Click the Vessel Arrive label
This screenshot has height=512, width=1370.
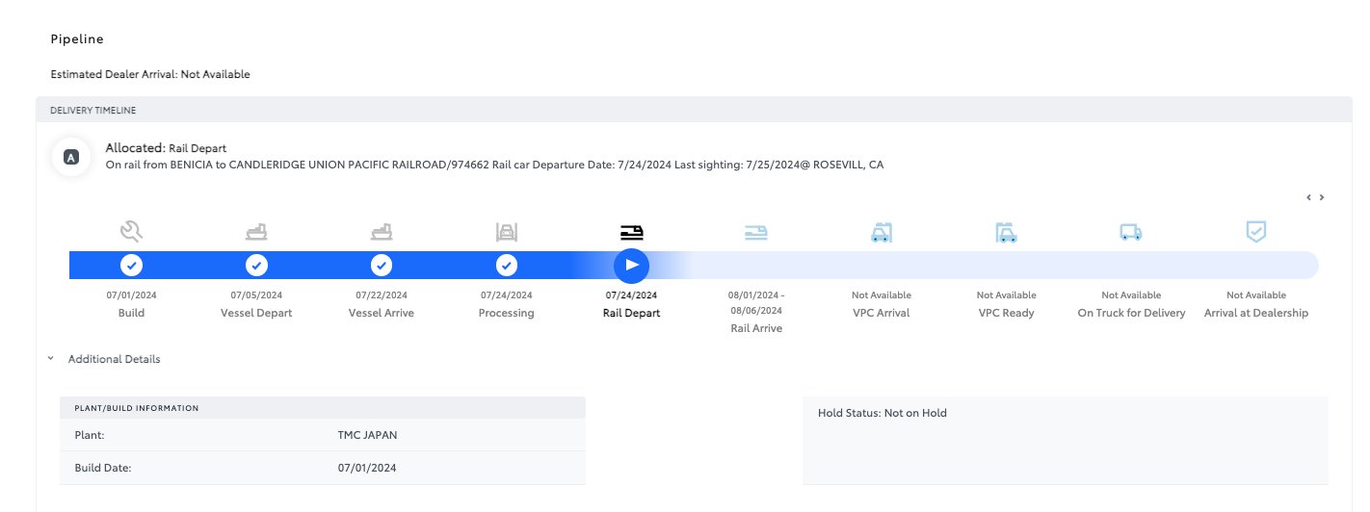pyautogui.click(x=382, y=313)
